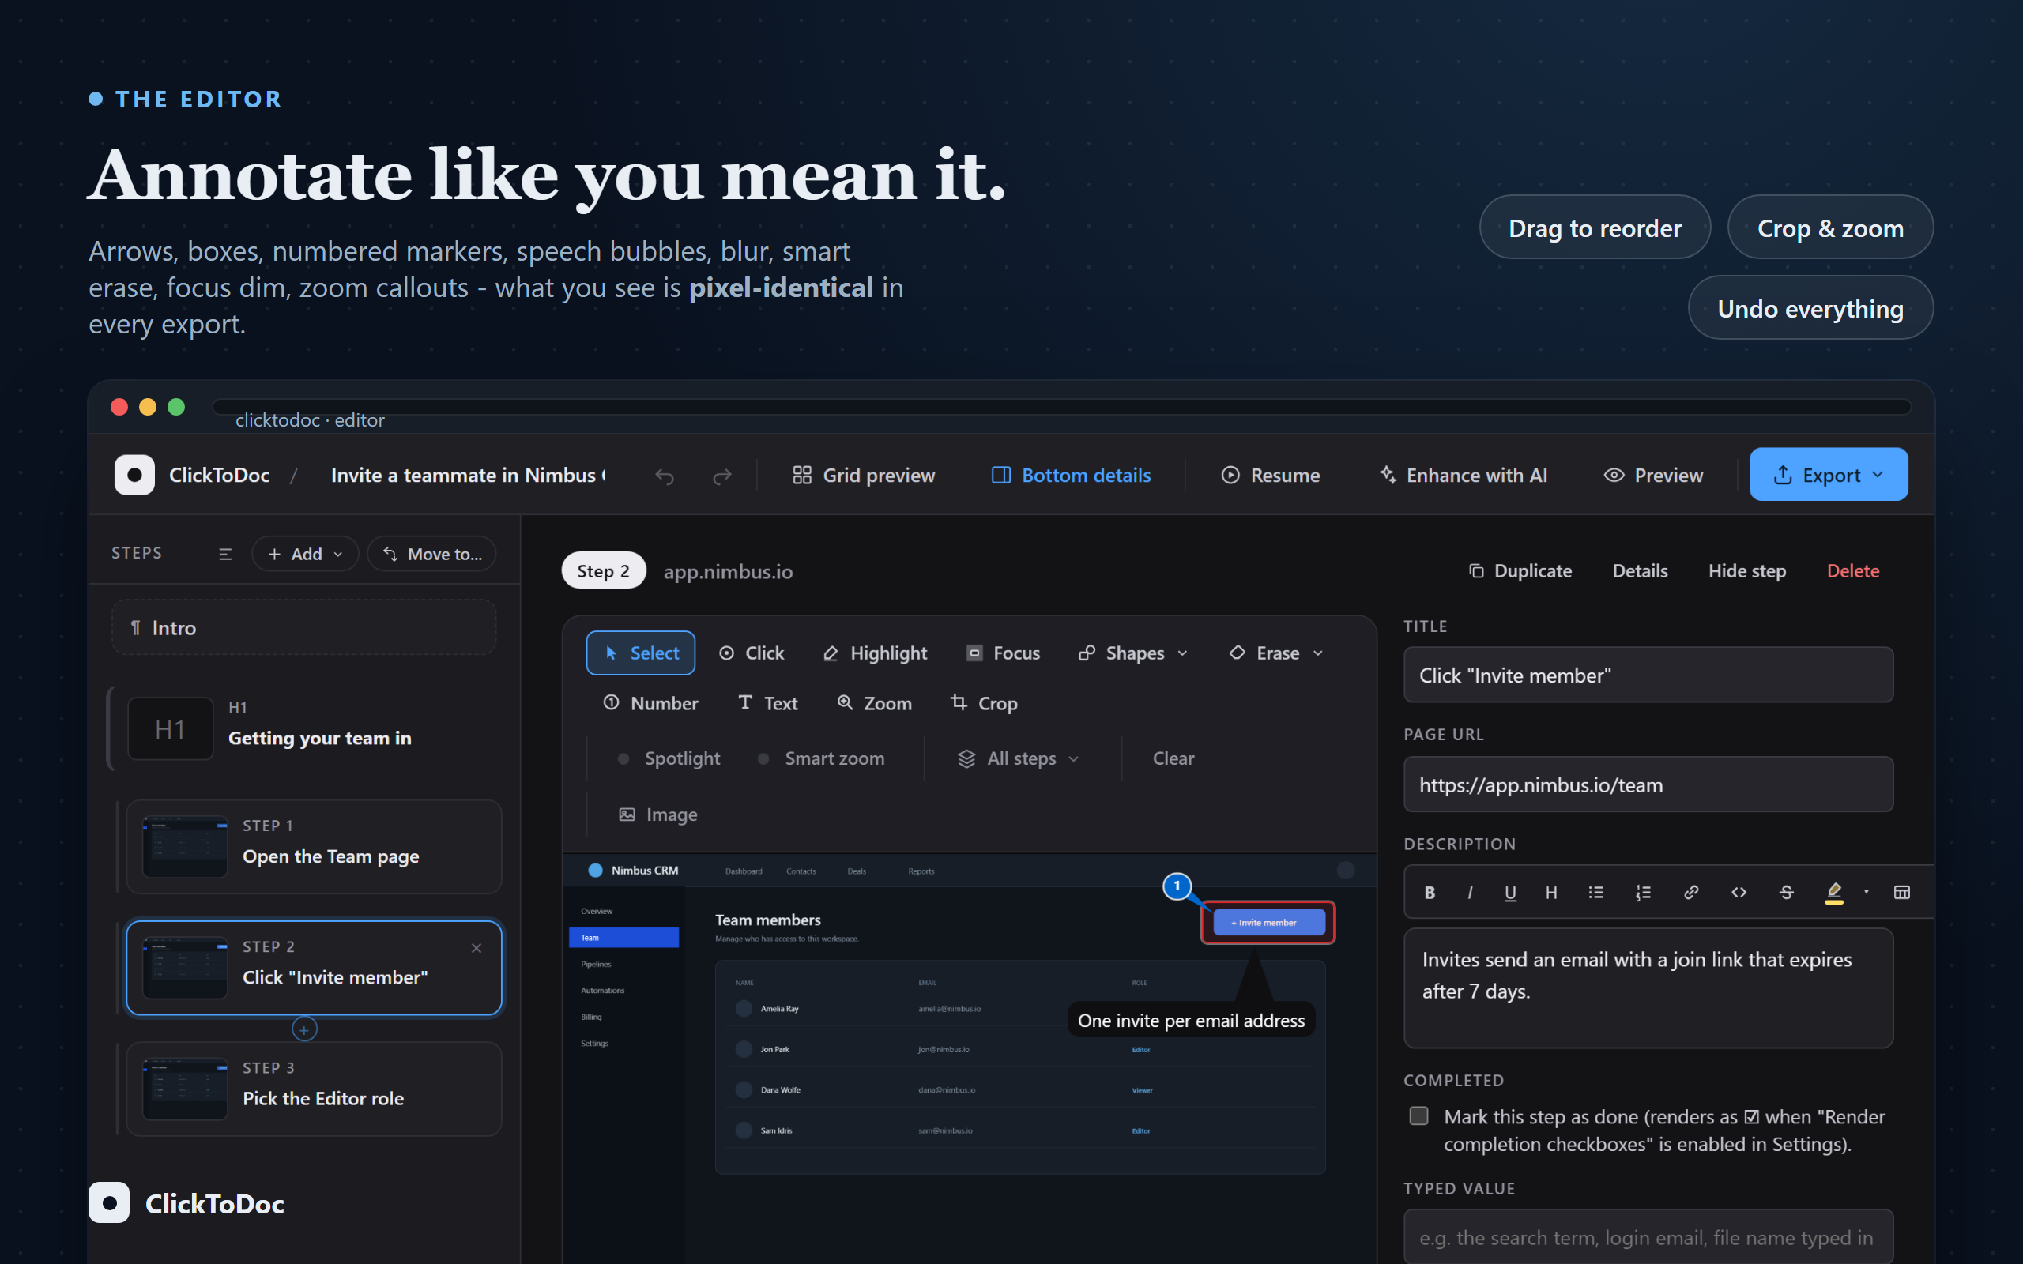Choose the Zoom callout tool
The width and height of the screenshot is (2023, 1264).
coord(875,703)
